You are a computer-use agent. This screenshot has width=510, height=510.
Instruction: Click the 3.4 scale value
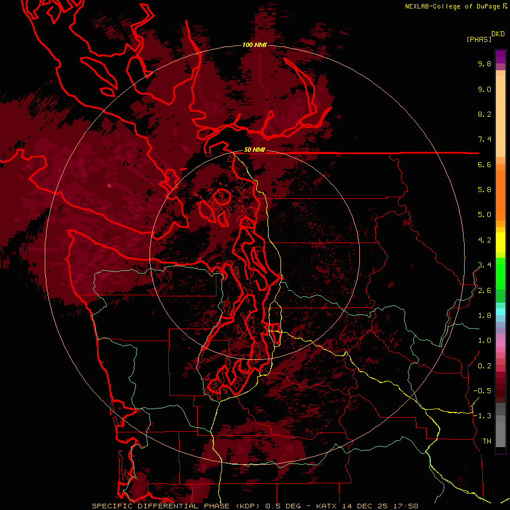[484, 265]
